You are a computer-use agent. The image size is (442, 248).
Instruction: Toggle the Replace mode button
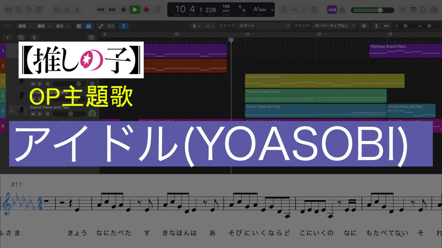(284, 10)
